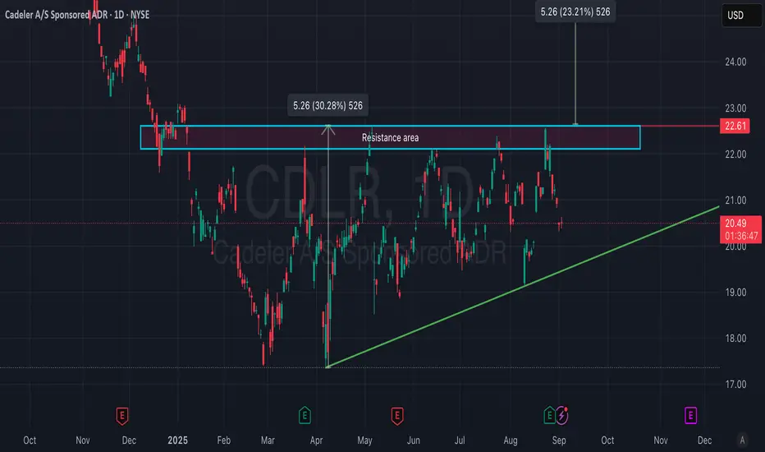Image resolution: width=765 pixels, height=452 pixels.
Task: Toggle the auto scale A button
Action: pos(742,440)
